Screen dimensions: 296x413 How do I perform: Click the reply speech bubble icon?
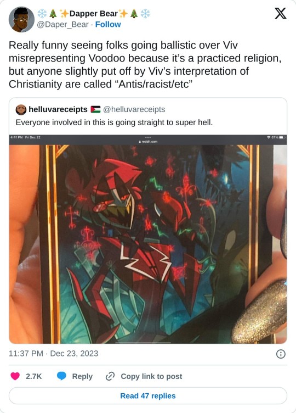(61, 376)
